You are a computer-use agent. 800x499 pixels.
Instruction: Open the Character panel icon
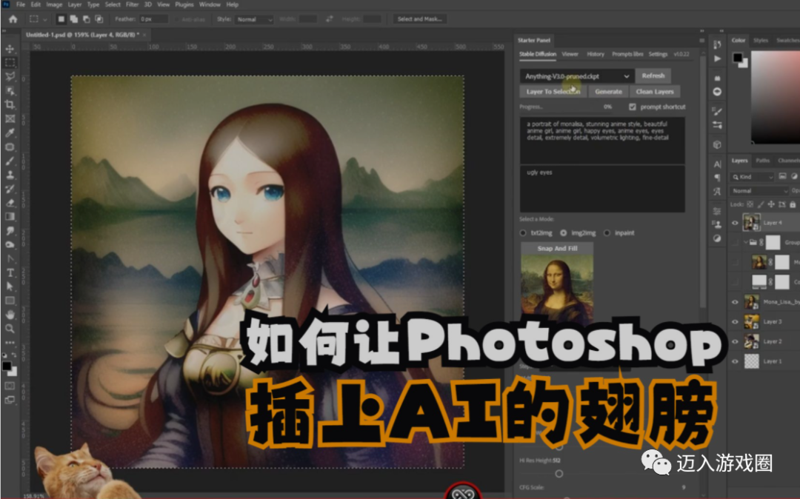click(717, 164)
